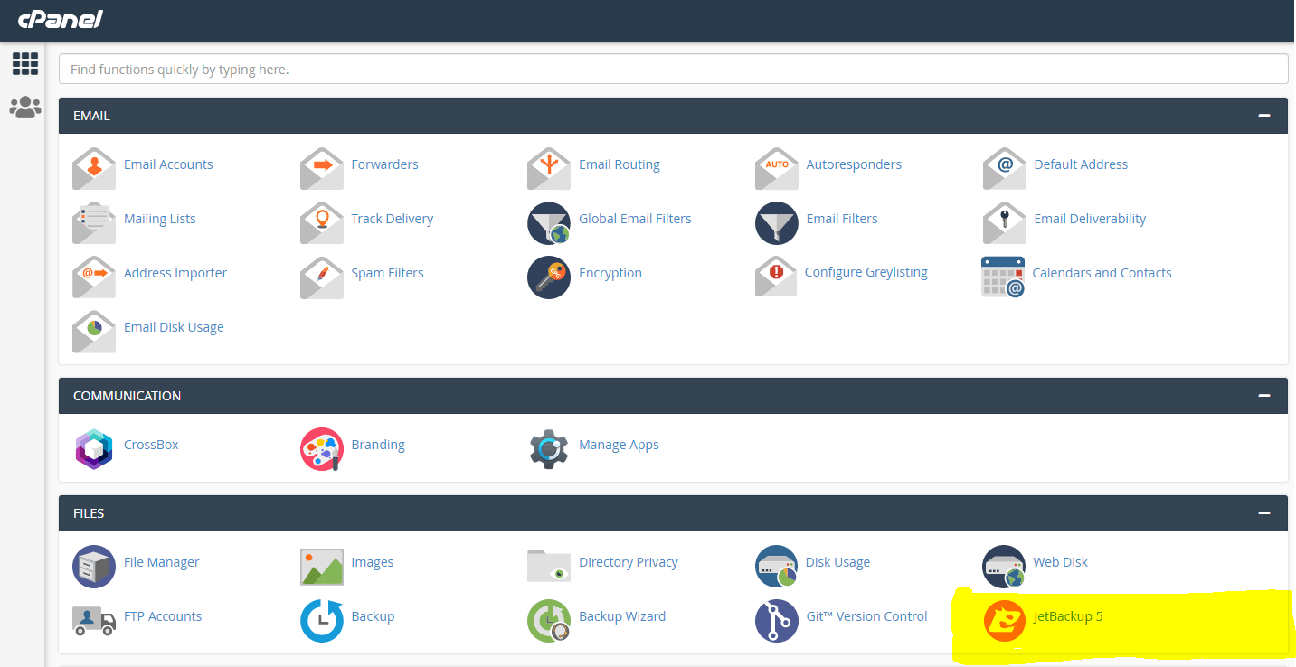
Task: Open the Autoresponders link
Action: [854, 164]
